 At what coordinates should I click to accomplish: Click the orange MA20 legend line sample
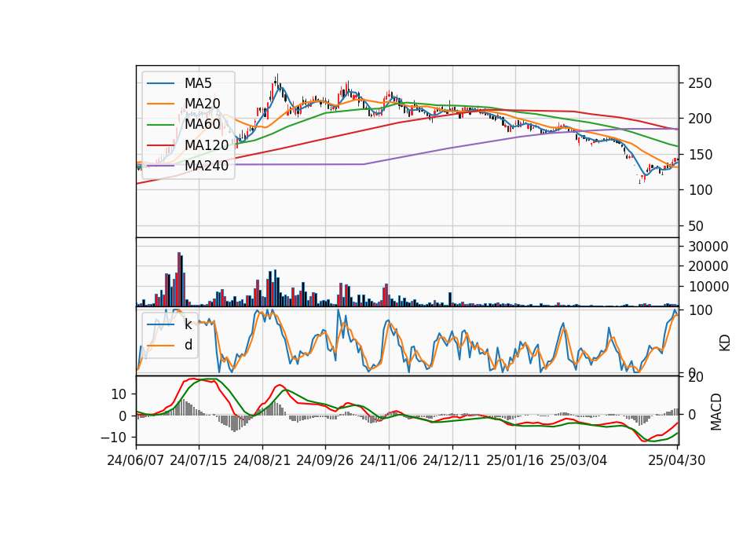click(x=160, y=104)
